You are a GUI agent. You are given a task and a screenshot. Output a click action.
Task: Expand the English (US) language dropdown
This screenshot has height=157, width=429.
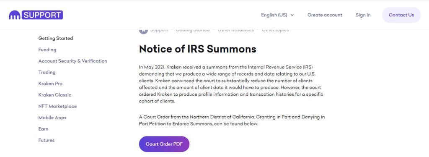pyautogui.click(x=277, y=15)
